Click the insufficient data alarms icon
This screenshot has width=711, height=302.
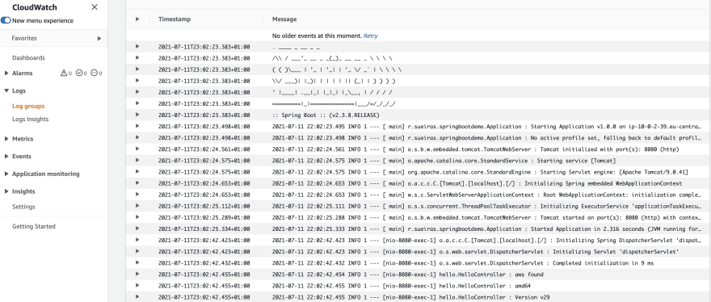click(94, 73)
